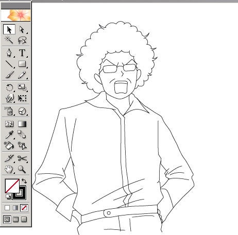Pick the Free Transform tool
The image size is (238, 235).
[22, 98]
